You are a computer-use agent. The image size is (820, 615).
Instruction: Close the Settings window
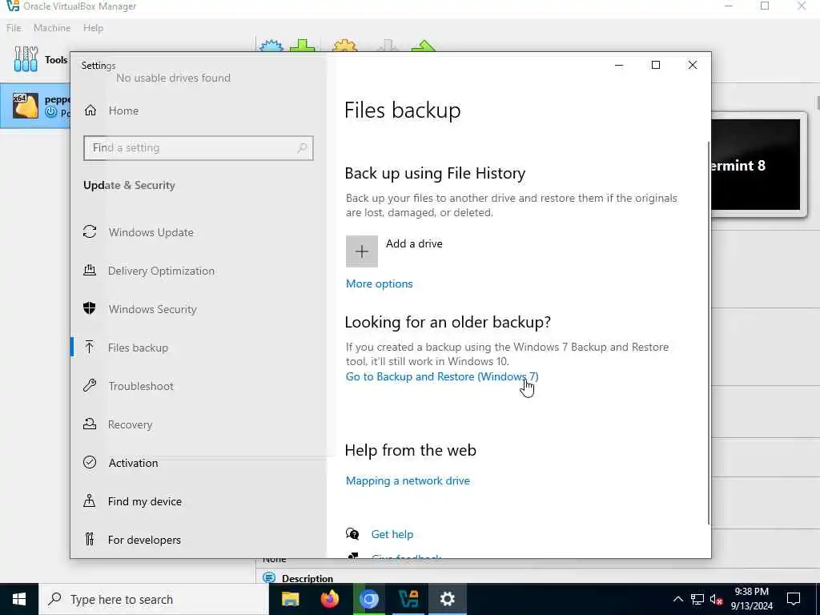pos(693,65)
